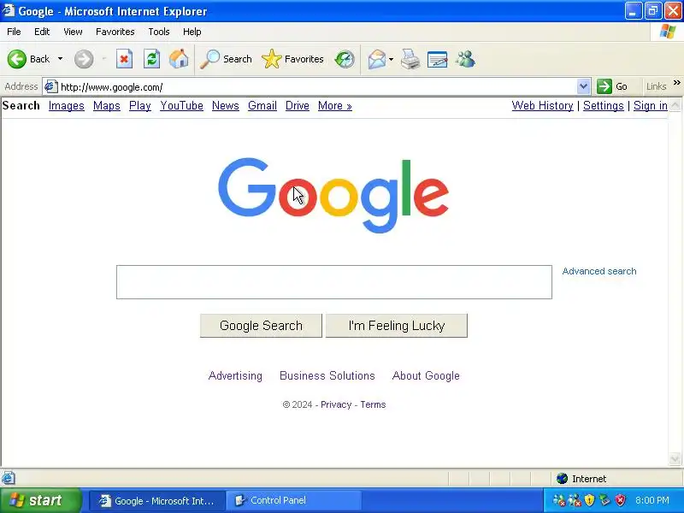Click the address bar URL field
684x513 pixels.
pos(317,86)
